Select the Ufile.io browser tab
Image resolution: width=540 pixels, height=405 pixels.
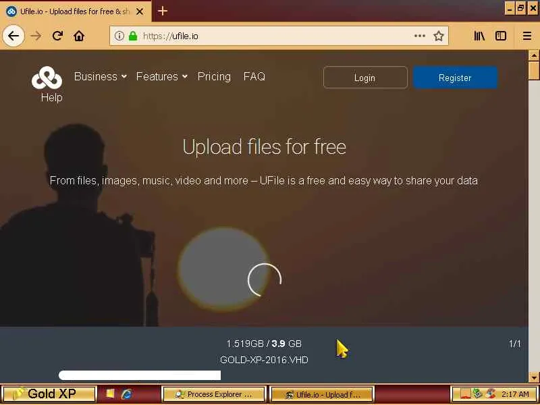click(74, 11)
